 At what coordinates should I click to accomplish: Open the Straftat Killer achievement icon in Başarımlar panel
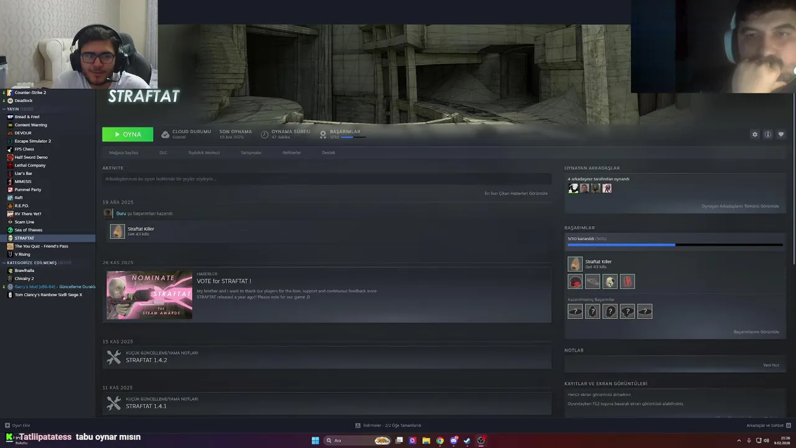click(575, 264)
